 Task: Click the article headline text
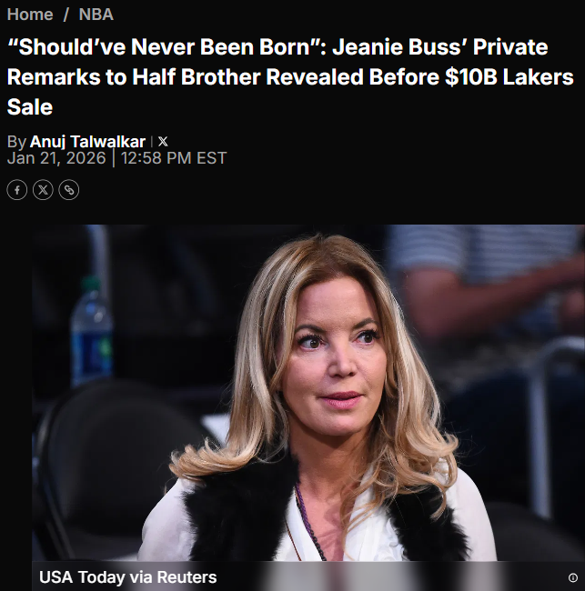click(x=290, y=77)
